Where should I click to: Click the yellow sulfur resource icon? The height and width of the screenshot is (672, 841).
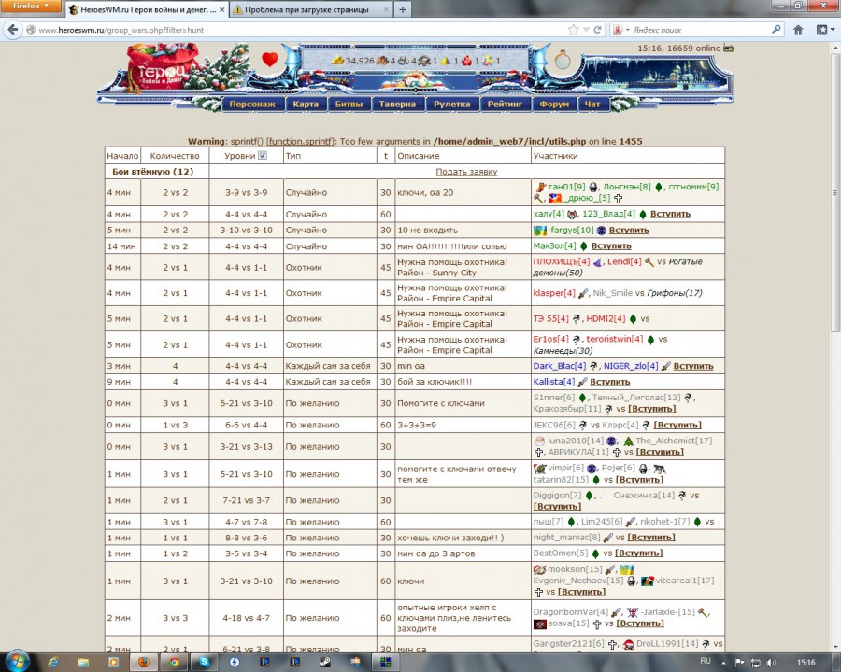445,61
